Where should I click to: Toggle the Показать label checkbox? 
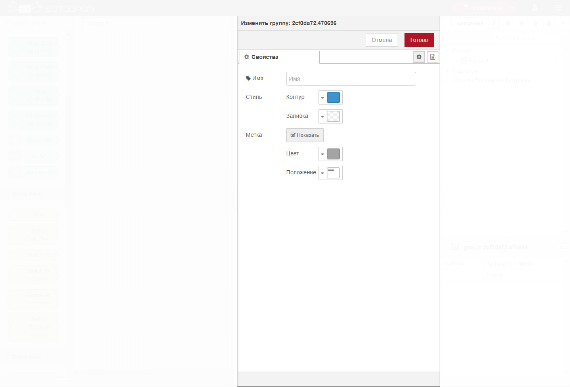[305, 135]
